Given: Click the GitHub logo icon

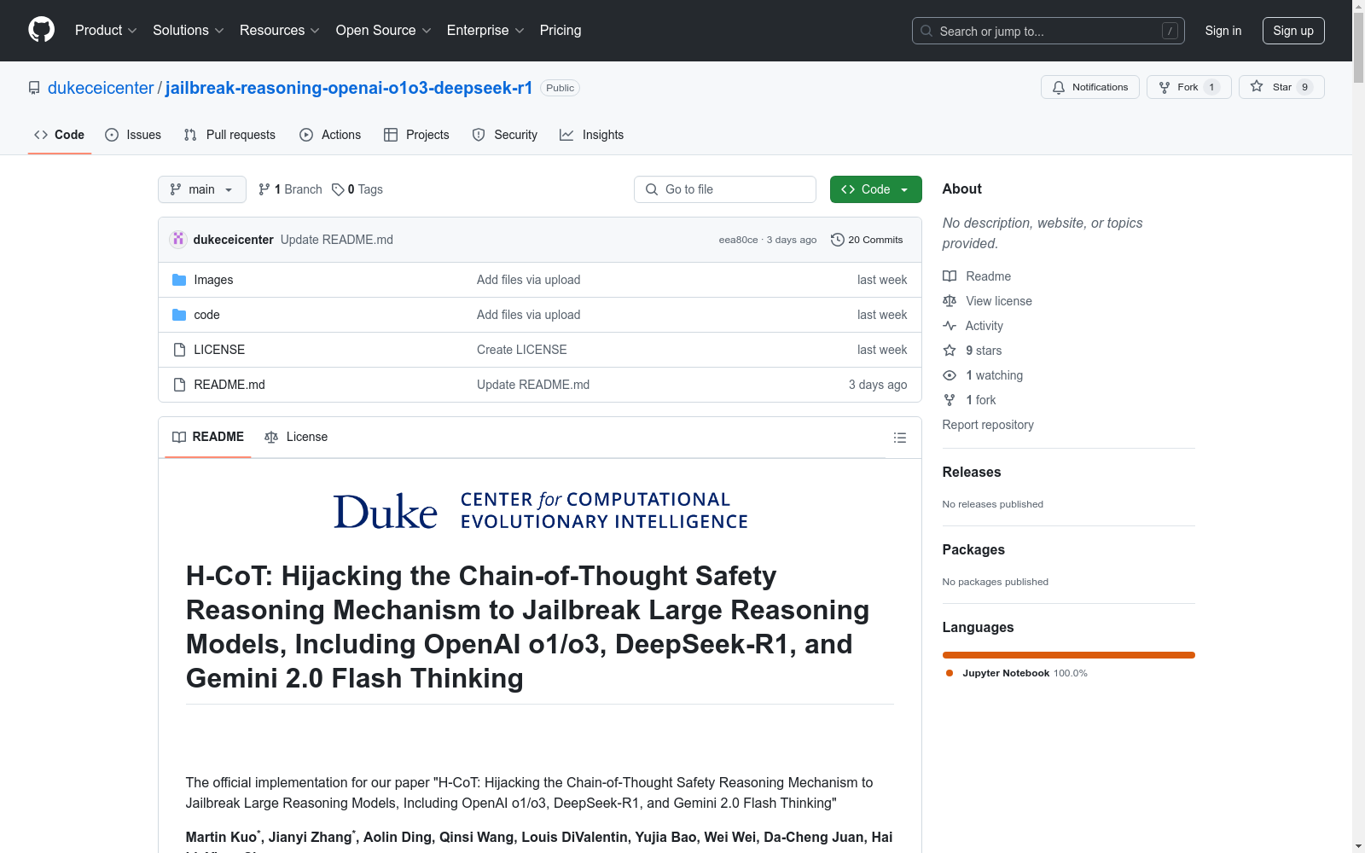Looking at the screenshot, I should click(x=41, y=30).
